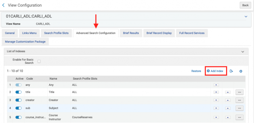
Task: Open row actions menu for Title
Action: [x=240, y=92]
